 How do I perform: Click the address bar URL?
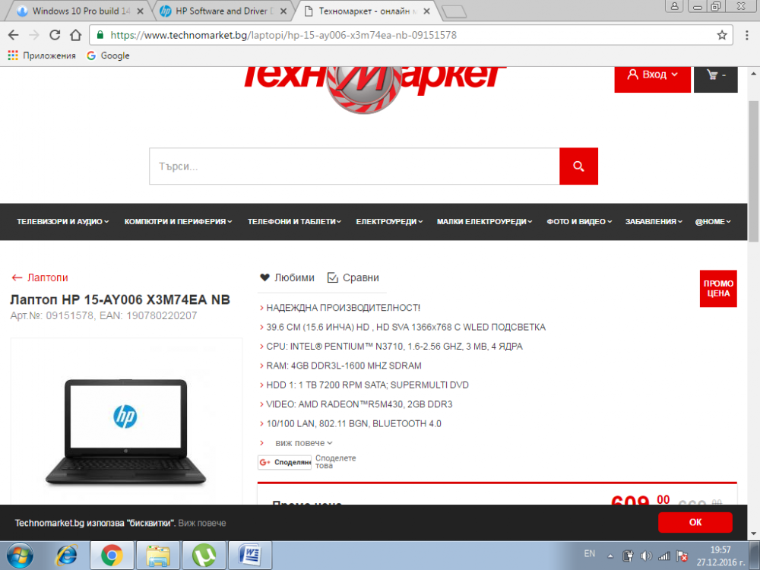[x=283, y=35]
